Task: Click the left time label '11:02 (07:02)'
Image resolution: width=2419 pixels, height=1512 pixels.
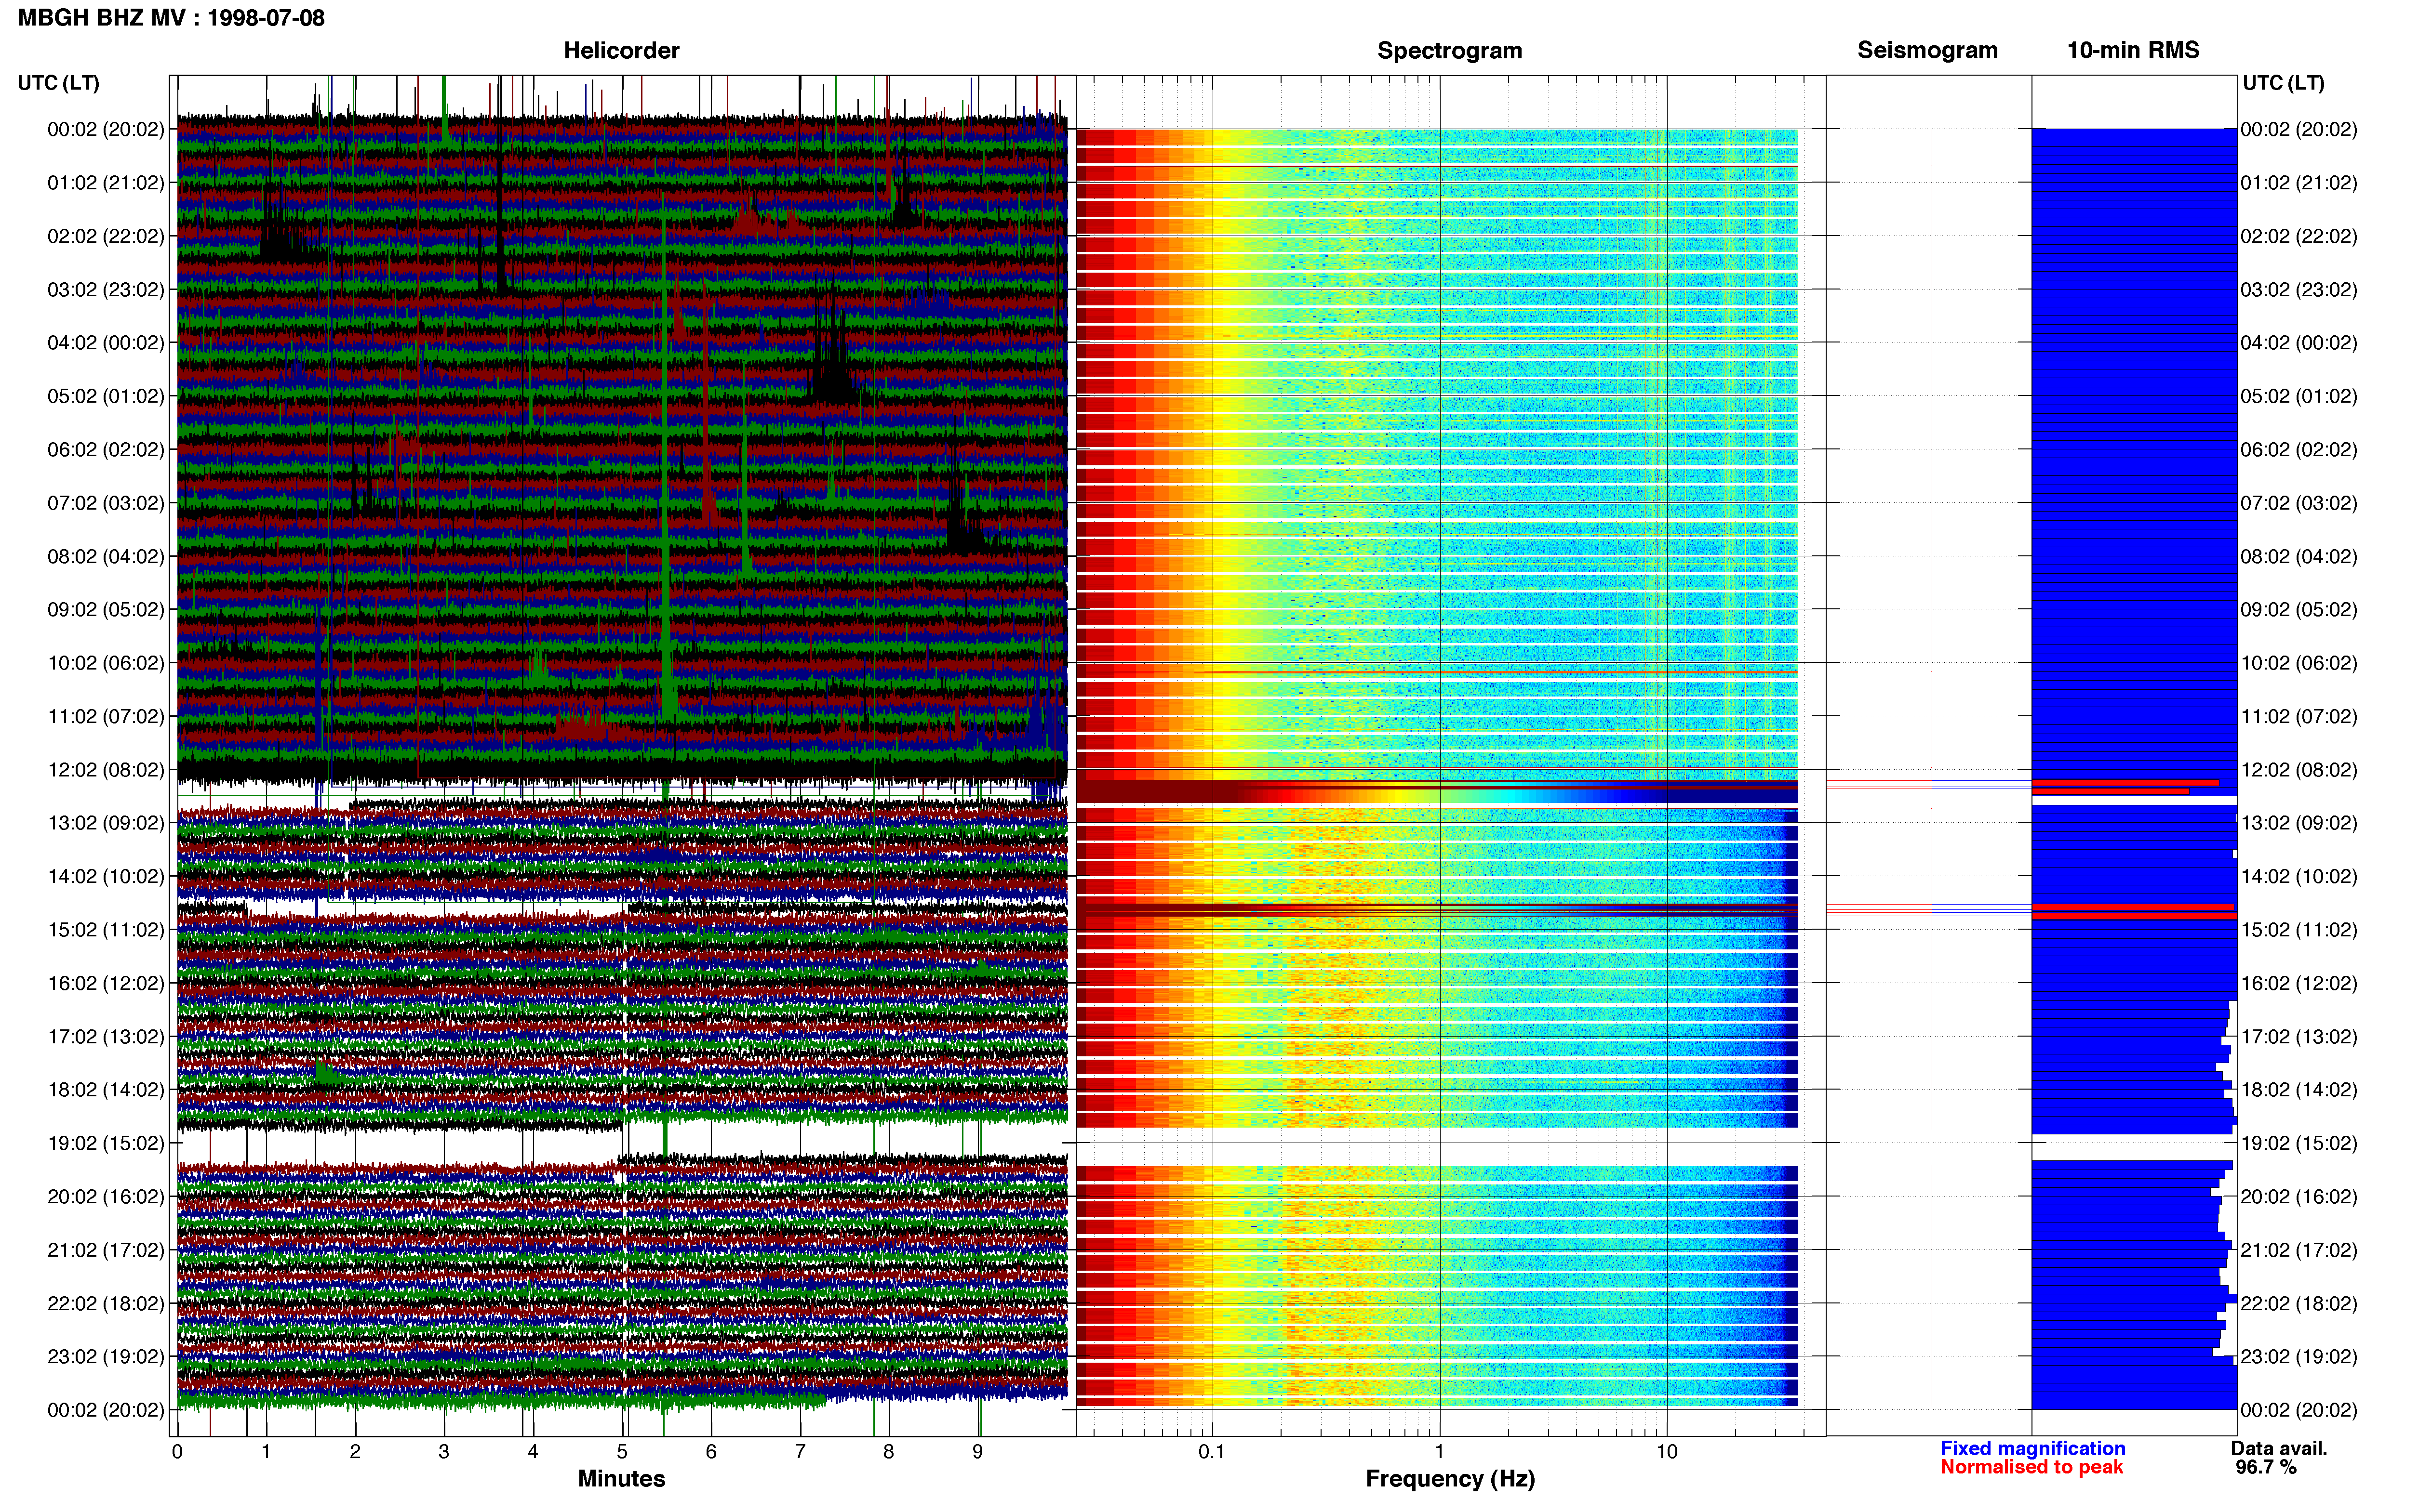Action: (106, 716)
